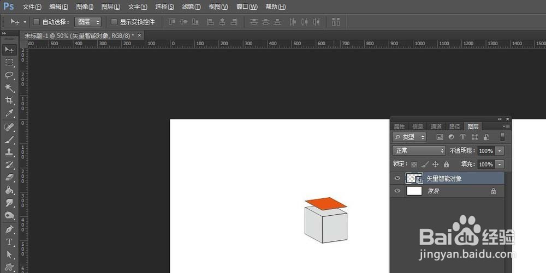
Task: Select the Clone Stamp tool
Action: [x=9, y=152]
